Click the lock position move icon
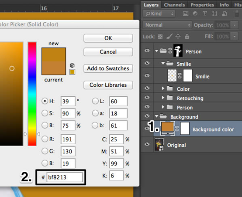 (x=178, y=37)
